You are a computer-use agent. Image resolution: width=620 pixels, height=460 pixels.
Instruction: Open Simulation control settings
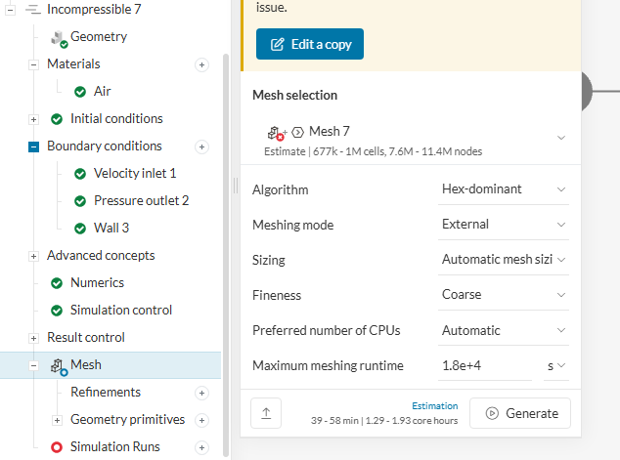coord(121,311)
